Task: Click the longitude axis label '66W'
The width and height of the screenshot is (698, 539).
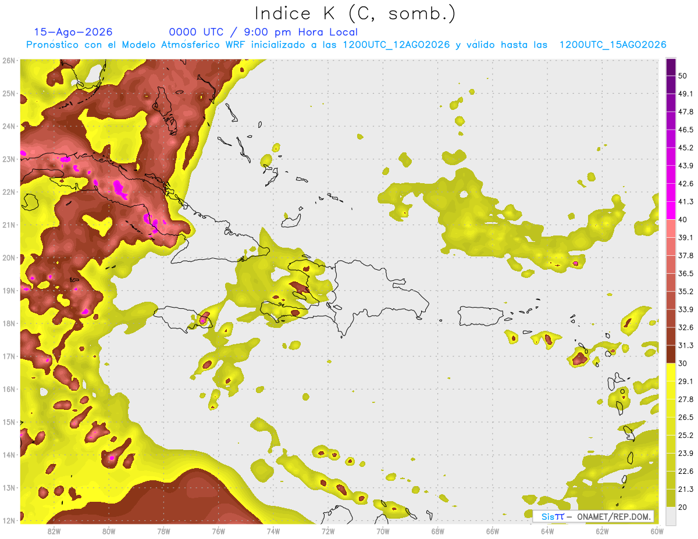Action: pos(492,531)
